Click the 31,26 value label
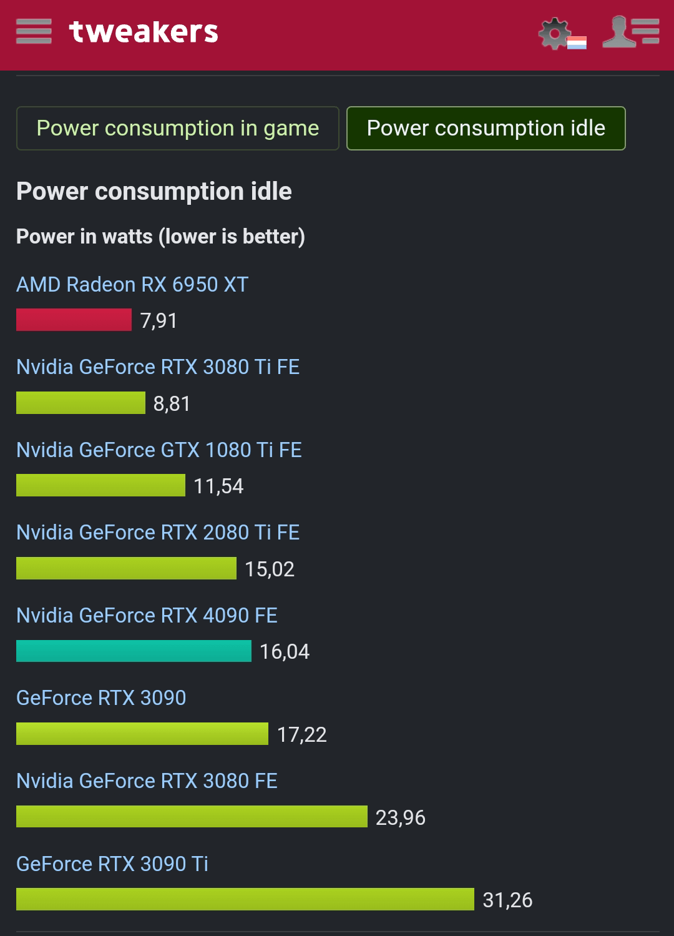 click(x=507, y=900)
